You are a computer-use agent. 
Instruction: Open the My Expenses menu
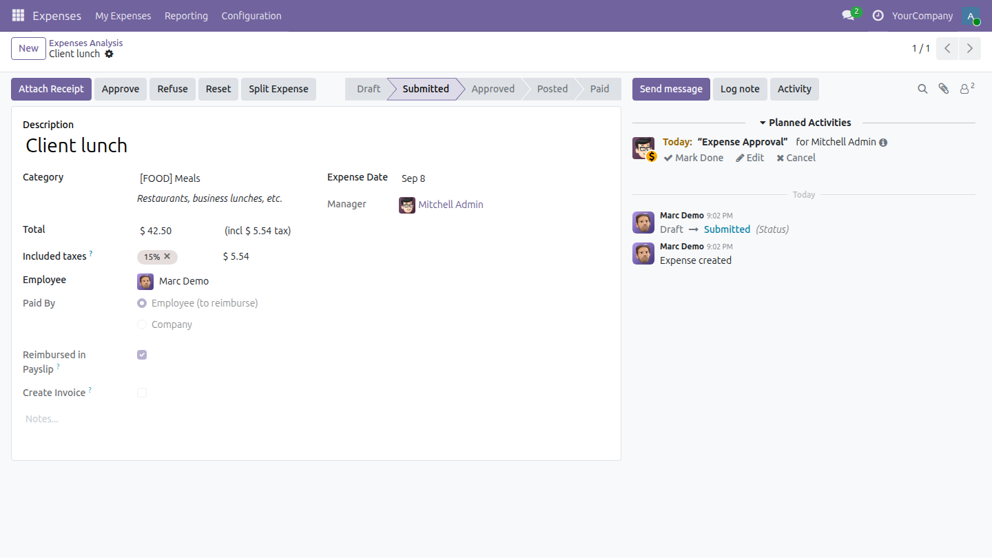coord(123,15)
